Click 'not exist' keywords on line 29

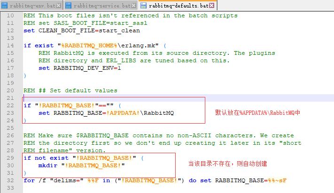coord(52,158)
